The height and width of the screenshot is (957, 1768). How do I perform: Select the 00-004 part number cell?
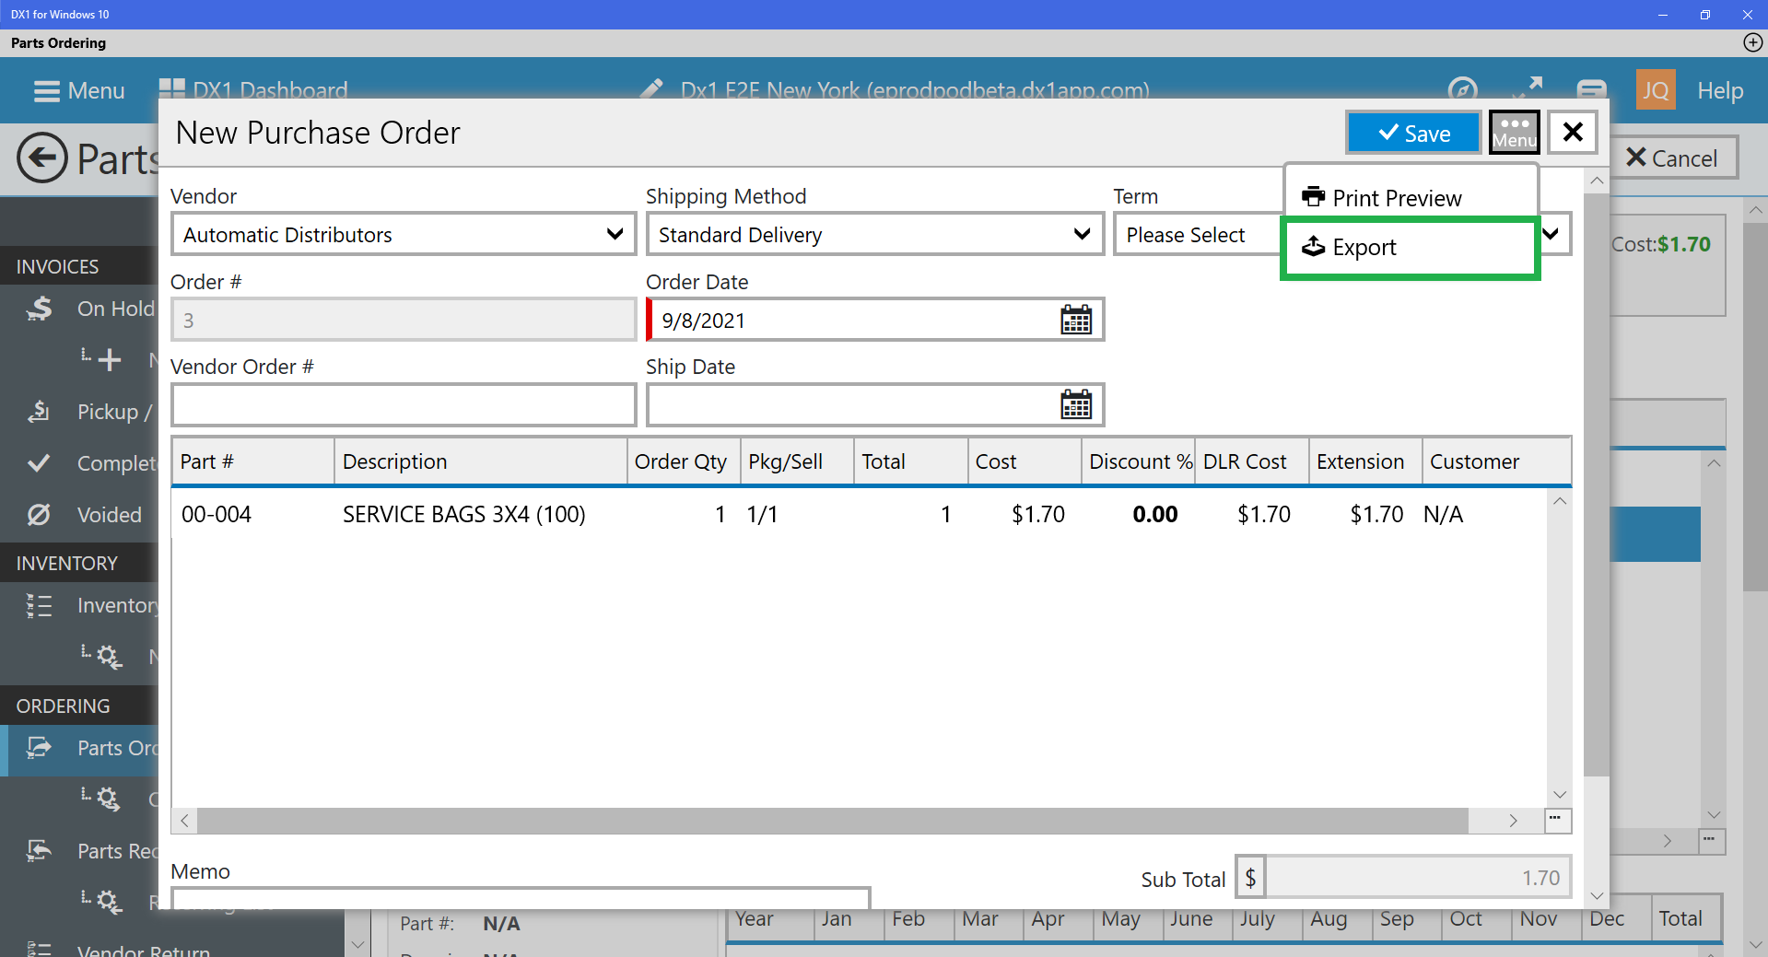(x=217, y=514)
